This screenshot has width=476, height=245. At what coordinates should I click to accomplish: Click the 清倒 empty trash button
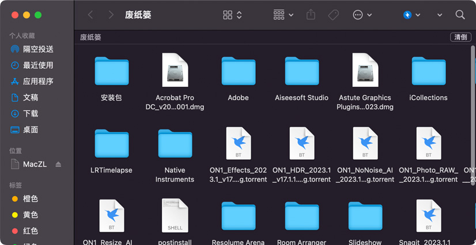point(460,37)
